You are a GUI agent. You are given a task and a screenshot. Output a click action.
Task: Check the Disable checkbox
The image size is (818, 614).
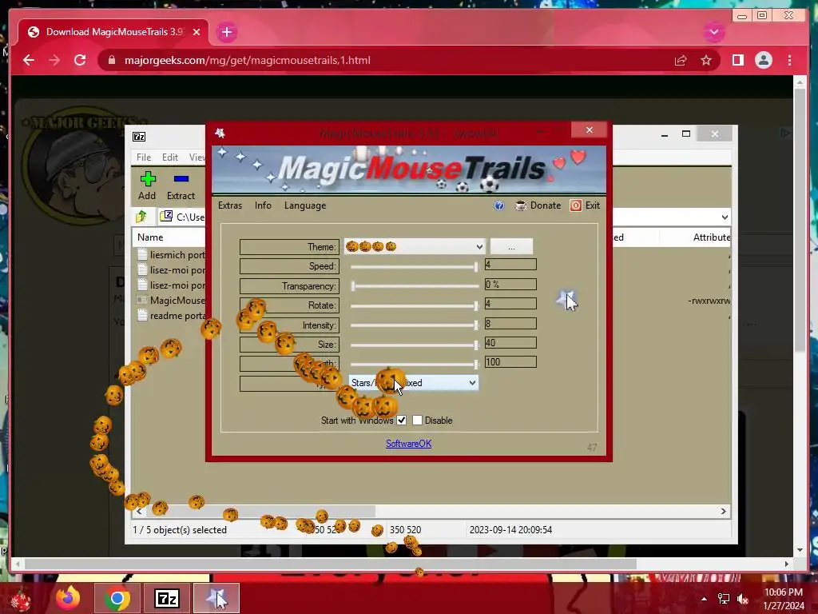(x=417, y=421)
